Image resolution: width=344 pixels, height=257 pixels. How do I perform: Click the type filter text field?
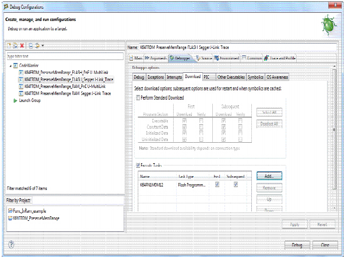coord(65,57)
